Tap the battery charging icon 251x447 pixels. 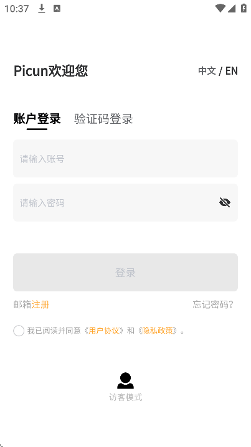coord(244,8)
